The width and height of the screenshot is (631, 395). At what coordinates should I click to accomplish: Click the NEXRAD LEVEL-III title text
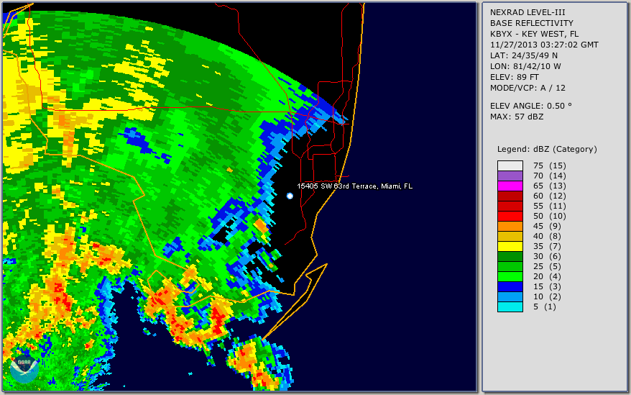[528, 12]
